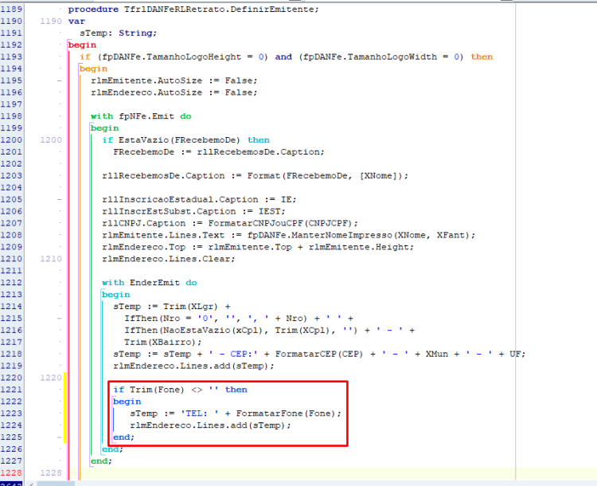Viewport: 597px width, 486px height.
Task: Click the 'with fpNFe.Emit do' statement
Action: [x=141, y=116]
